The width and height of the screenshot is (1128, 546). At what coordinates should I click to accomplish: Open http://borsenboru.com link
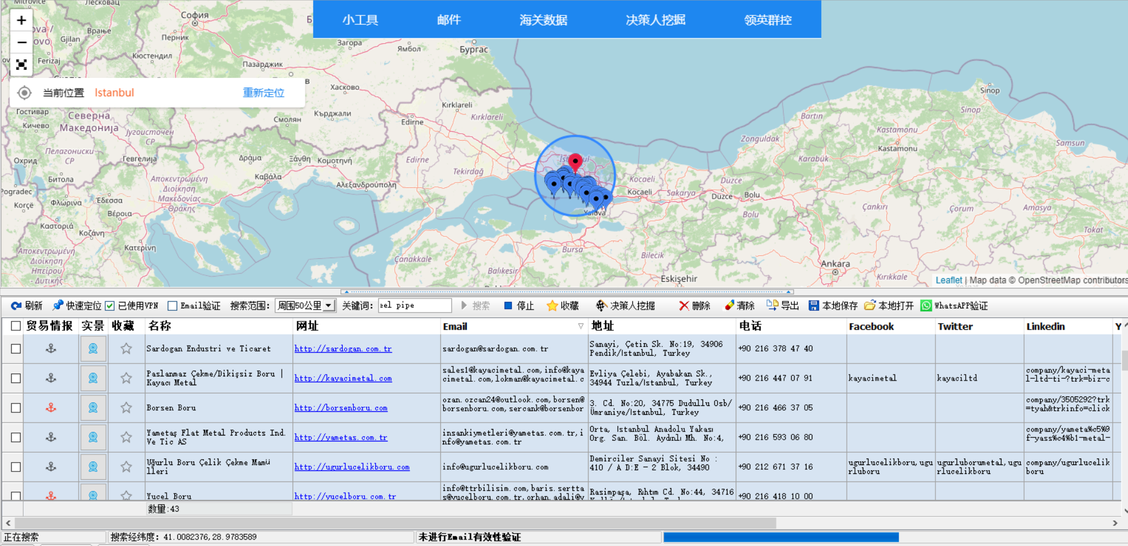pyautogui.click(x=341, y=408)
